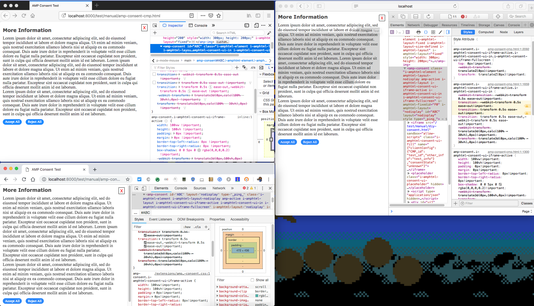Expand iframe node in Safari DOM tree

click(x=409, y=123)
